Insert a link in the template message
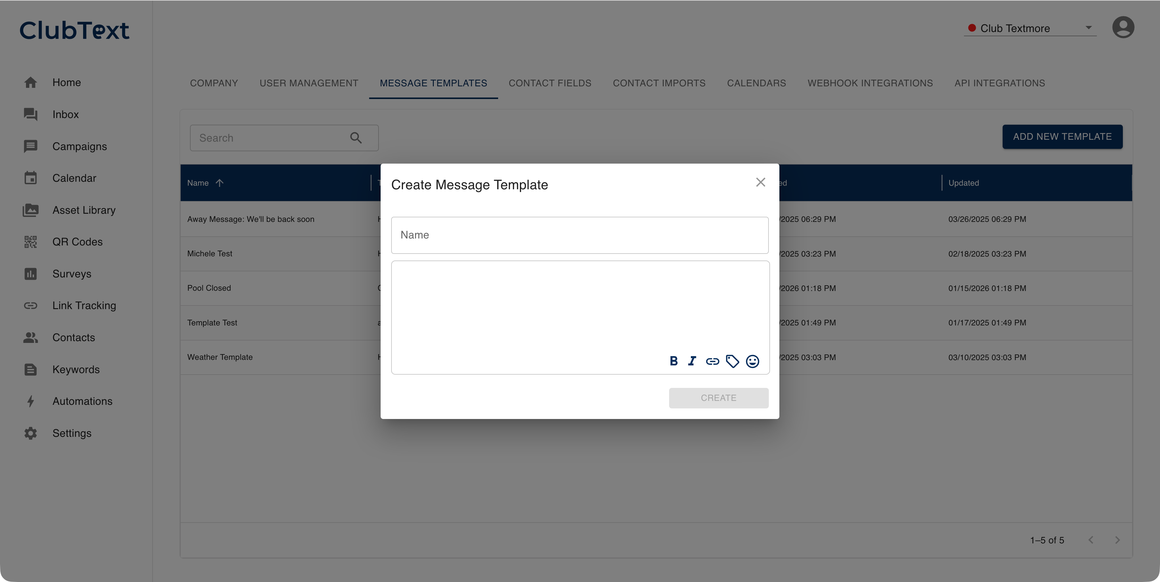 click(x=712, y=361)
